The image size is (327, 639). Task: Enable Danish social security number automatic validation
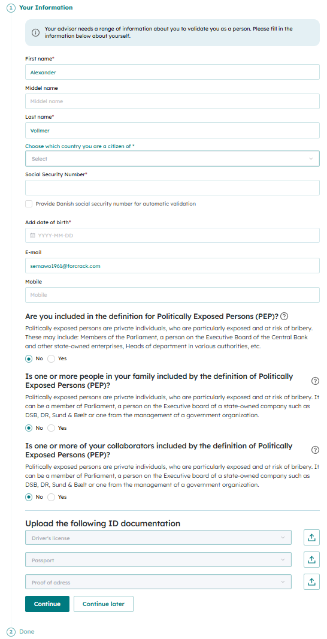point(29,204)
